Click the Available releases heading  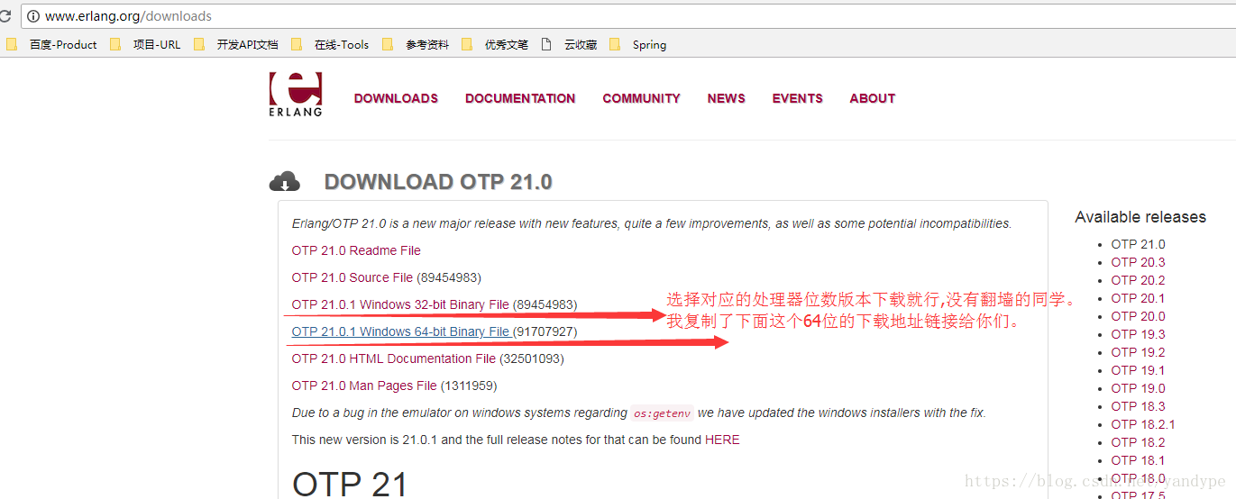[x=1140, y=217]
